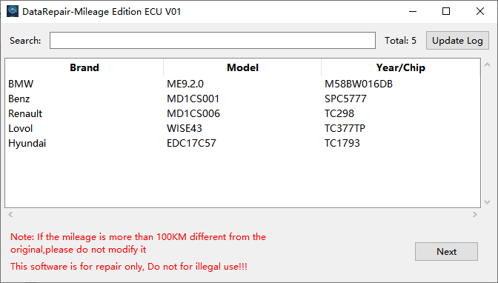Viewport: 498px width, 283px height.
Task: Click the scroll down arrow of list
Action: tap(487, 202)
